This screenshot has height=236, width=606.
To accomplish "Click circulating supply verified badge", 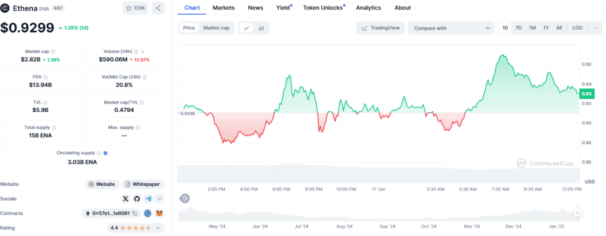I will click(105, 153).
